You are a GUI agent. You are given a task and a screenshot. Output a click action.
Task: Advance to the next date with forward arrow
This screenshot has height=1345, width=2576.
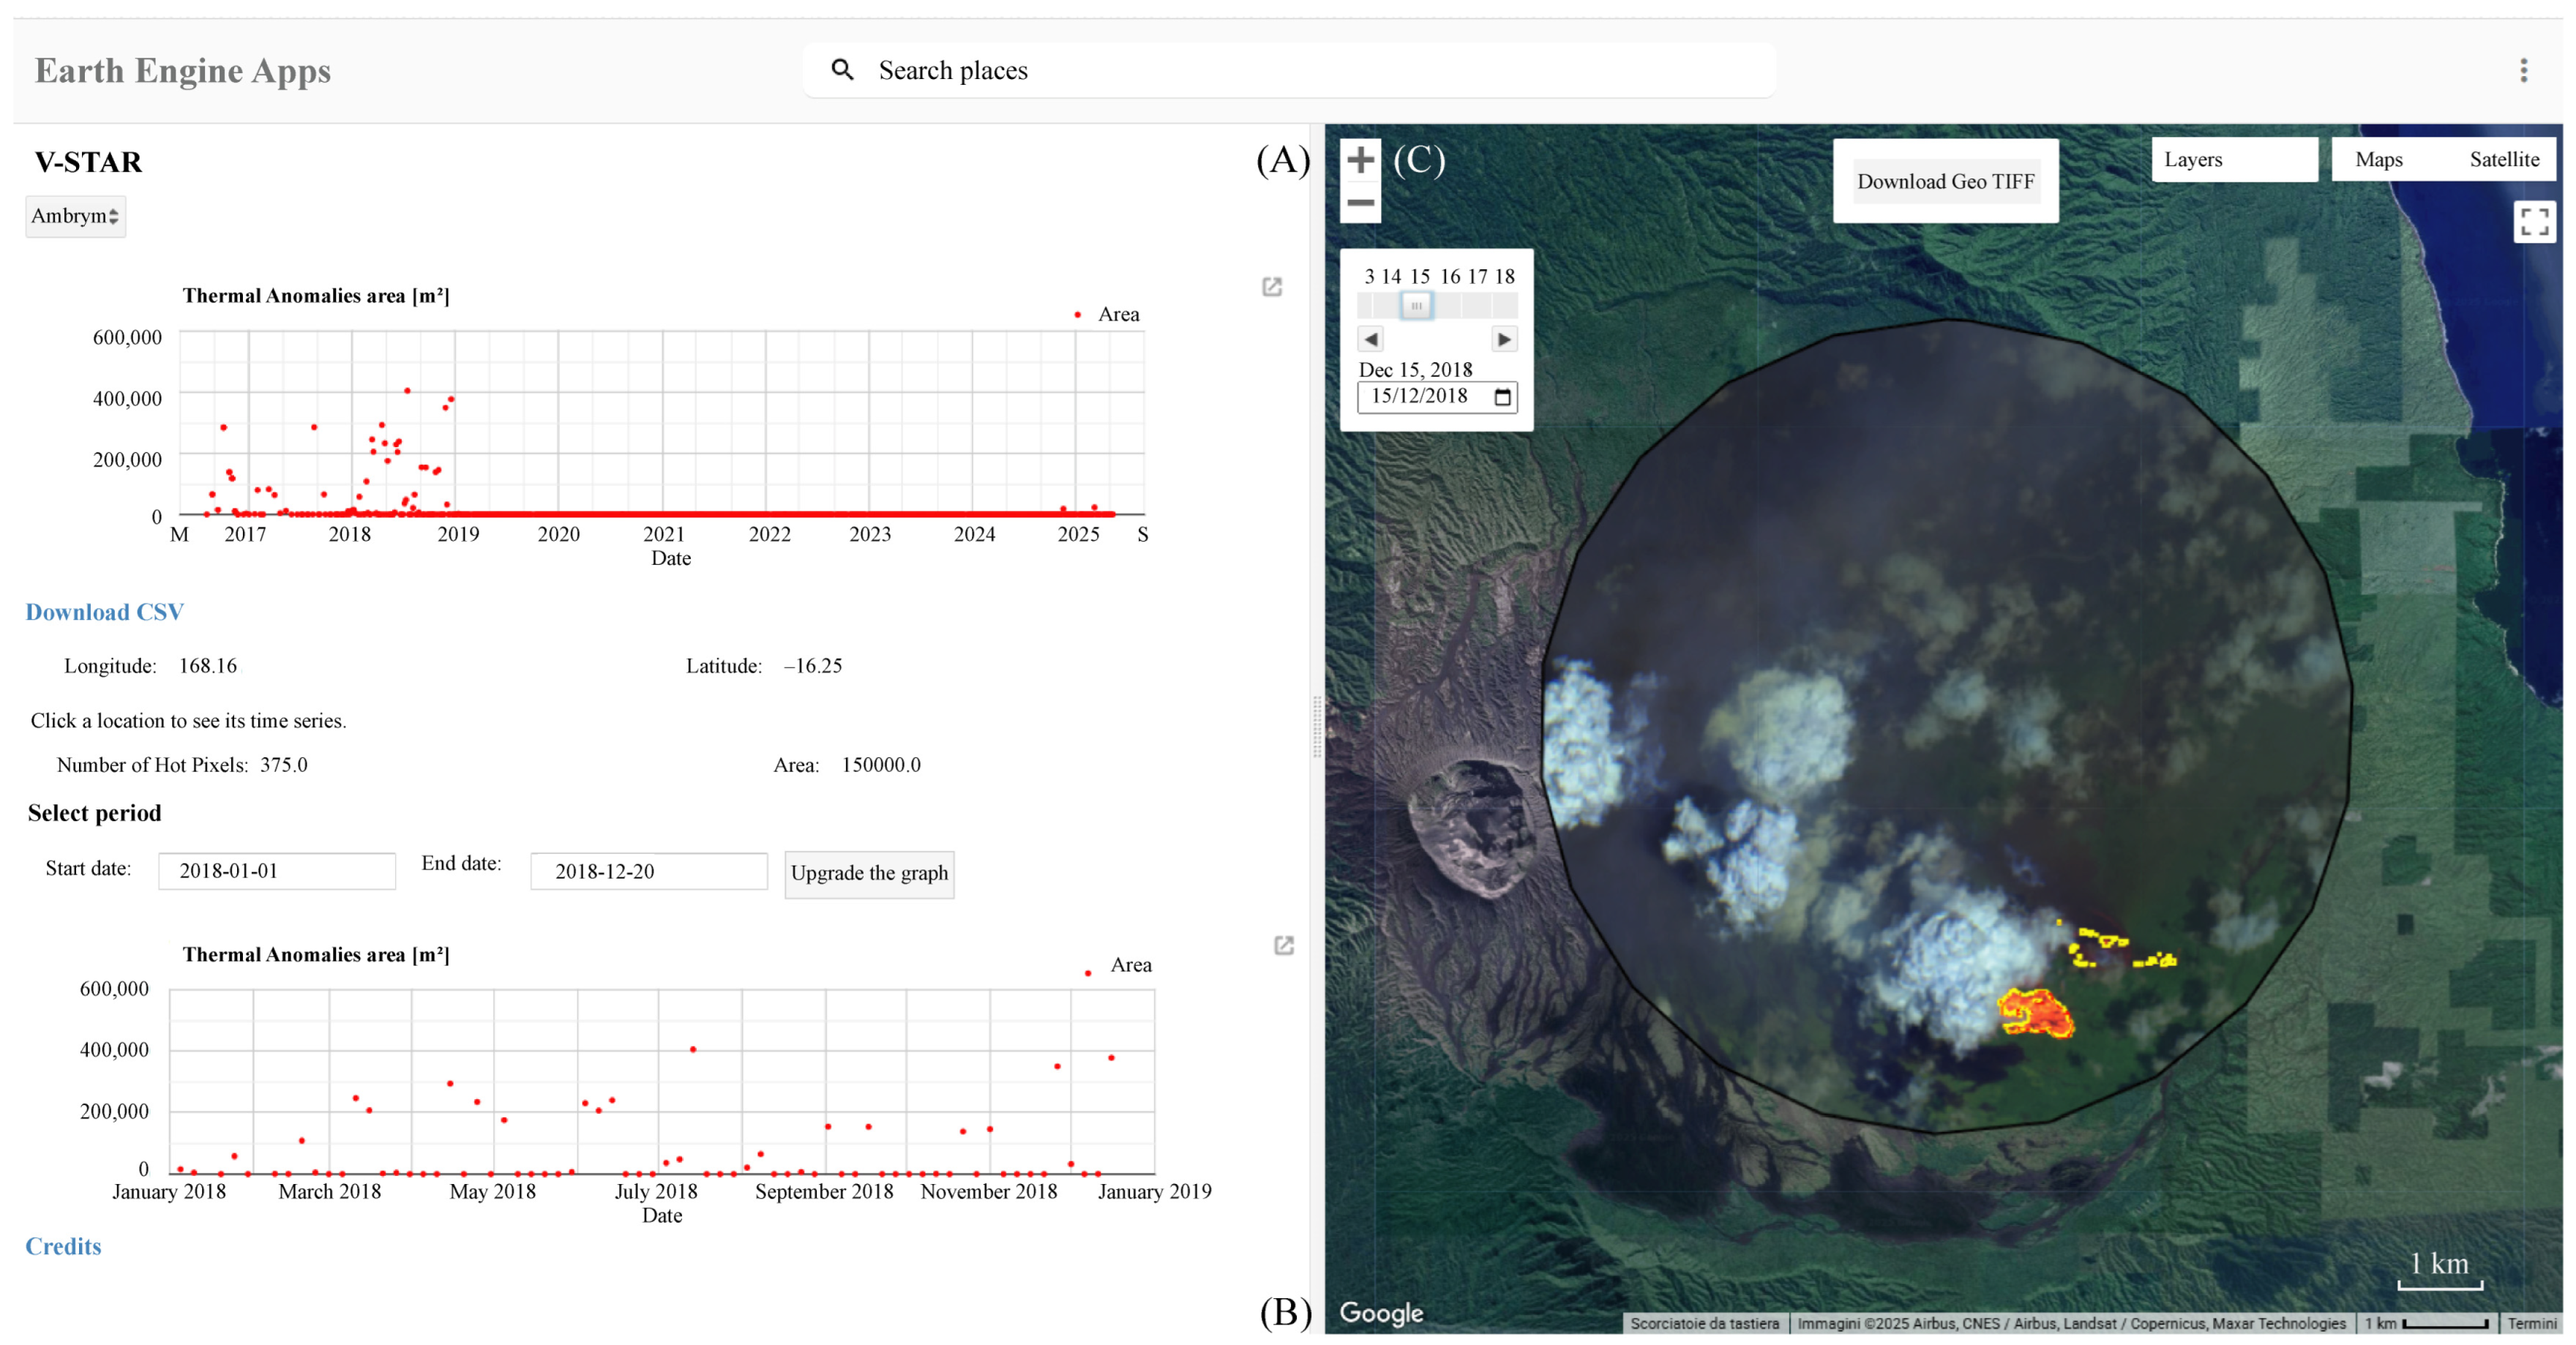point(1504,339)
